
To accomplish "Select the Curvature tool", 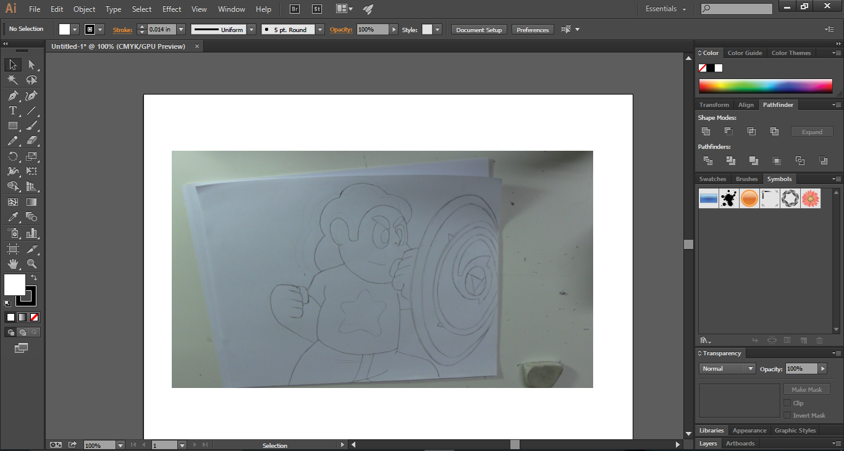I will [32, 96].
